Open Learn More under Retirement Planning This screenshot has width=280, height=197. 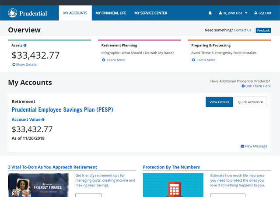[116, 60]
